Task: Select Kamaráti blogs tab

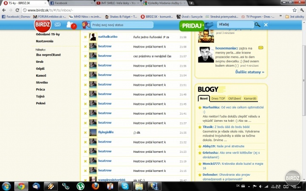Action: (x=250, y=98)
